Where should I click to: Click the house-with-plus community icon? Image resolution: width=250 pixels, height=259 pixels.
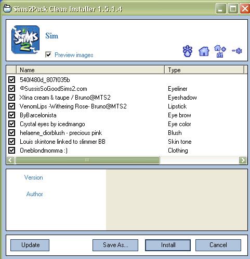pos(220,51)
